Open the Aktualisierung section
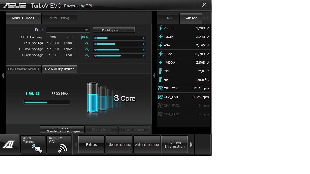The height and width of the screenshot is (174, 310). tap(147, 144)
